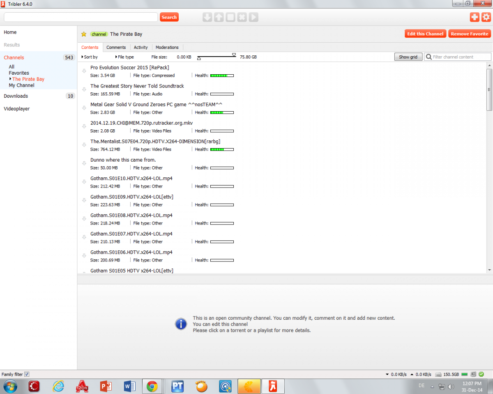Select the Dunno where this came from title
The width and height of the screenshot is (493, 394).
[123, 160]
